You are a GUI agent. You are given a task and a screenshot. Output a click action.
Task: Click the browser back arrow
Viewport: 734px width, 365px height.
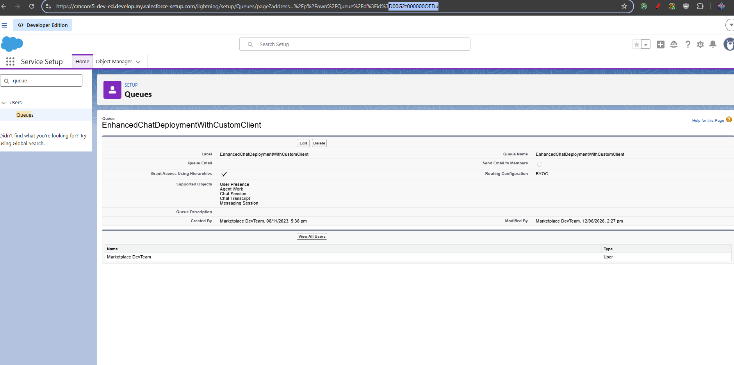4,6
